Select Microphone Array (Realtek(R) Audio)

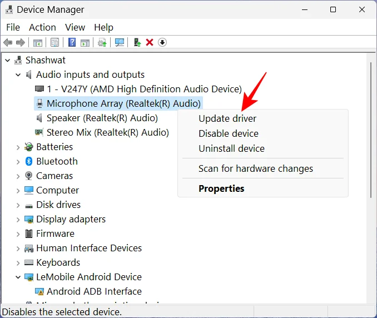(x=123, y=103)
